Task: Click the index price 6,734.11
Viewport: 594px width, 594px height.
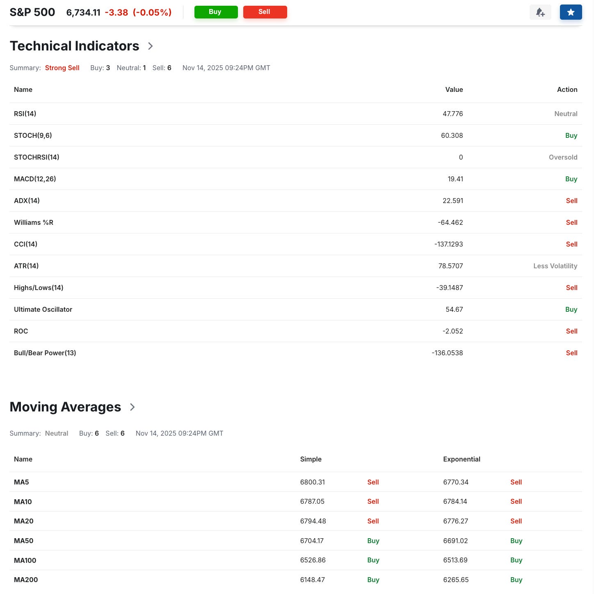Action: coord(83,12)
